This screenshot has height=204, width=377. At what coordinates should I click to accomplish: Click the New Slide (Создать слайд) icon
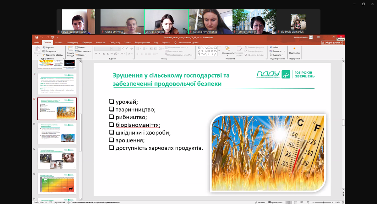click(70, 49)
